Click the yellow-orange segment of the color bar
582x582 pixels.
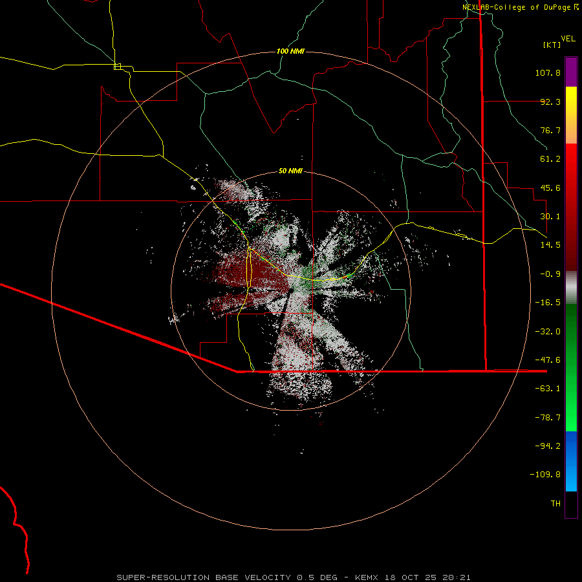(571, 115)
